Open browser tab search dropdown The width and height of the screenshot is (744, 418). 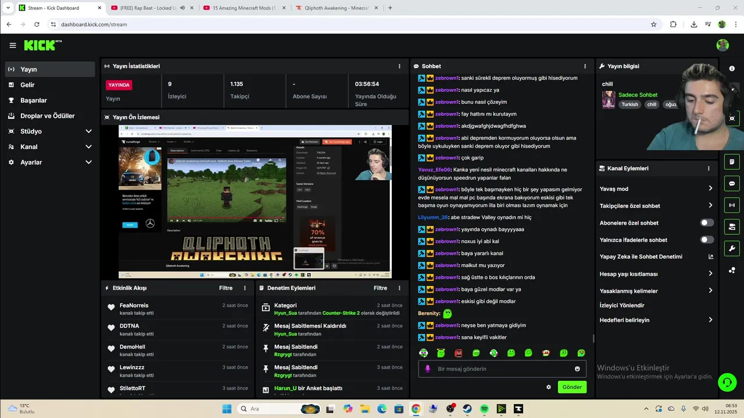[x=8, y=8]
